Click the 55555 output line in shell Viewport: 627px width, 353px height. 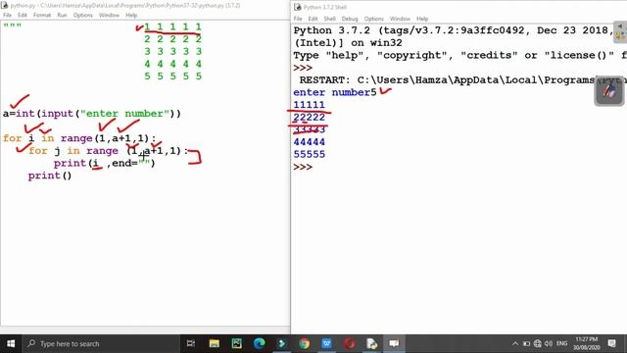point(310,155)
